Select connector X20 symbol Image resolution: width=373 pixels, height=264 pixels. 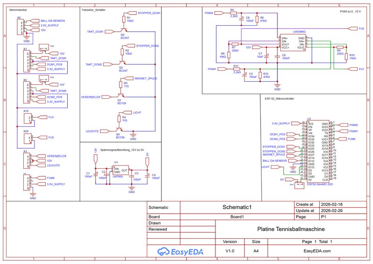click(x=28, y=139)
